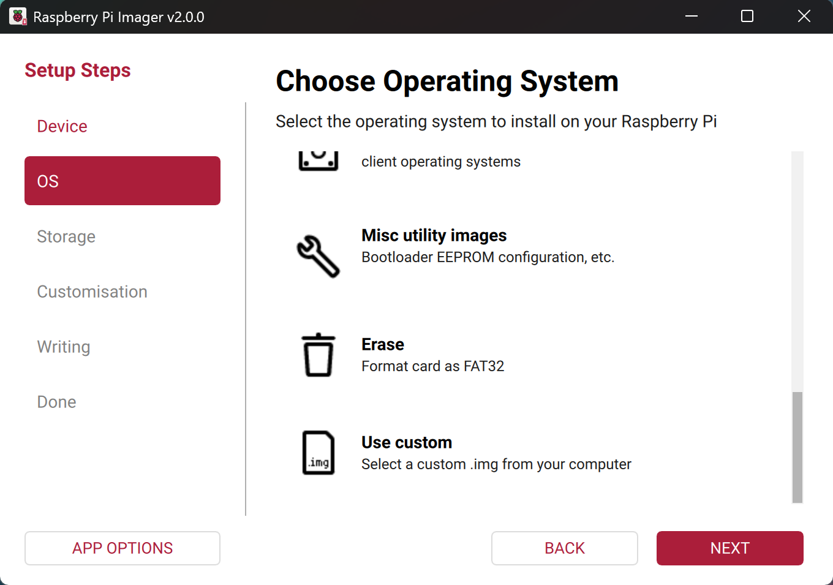This screenshot has width=833, height=585.
Task: Select the 'client operating systems' list entry
Action: pyautogui.click(x=440, y=162)
